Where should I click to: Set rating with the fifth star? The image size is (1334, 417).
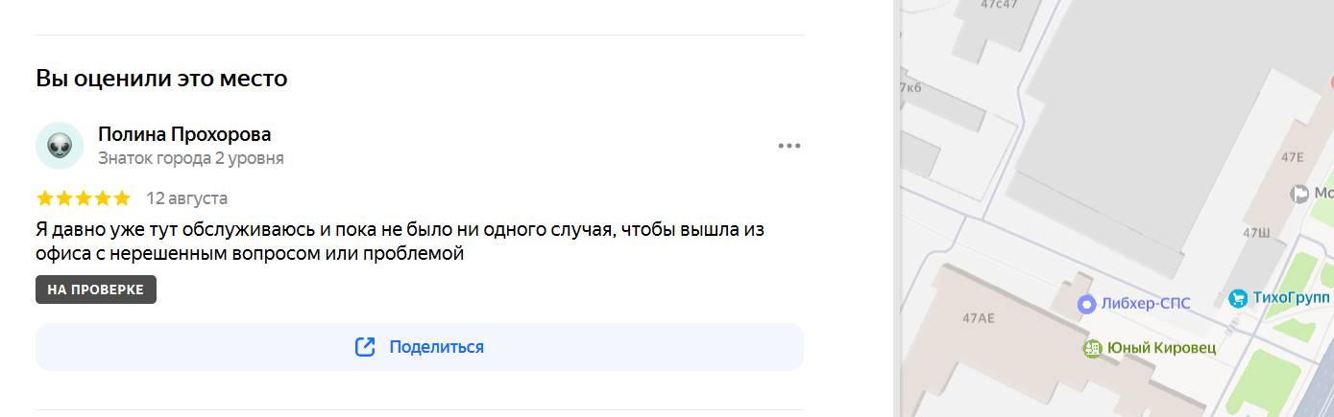[x=121, y=198]
